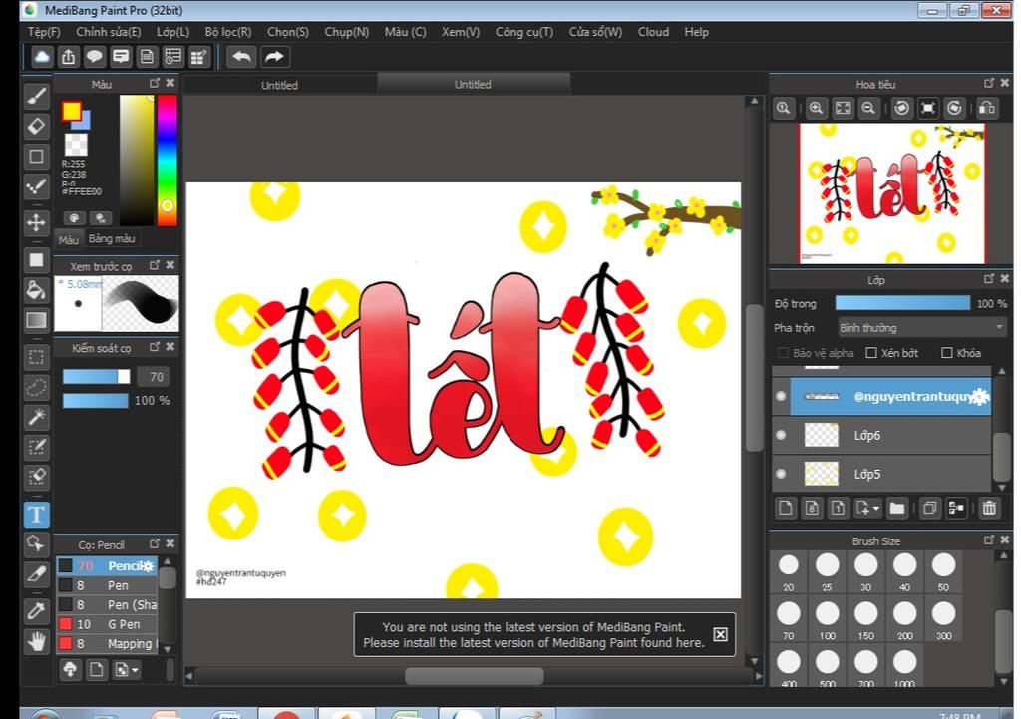
Task: Pick the Bucket fill tool
Action: tap(37, 290)
